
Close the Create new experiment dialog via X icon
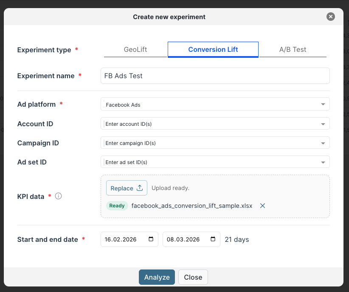click(x=331, y=17)
